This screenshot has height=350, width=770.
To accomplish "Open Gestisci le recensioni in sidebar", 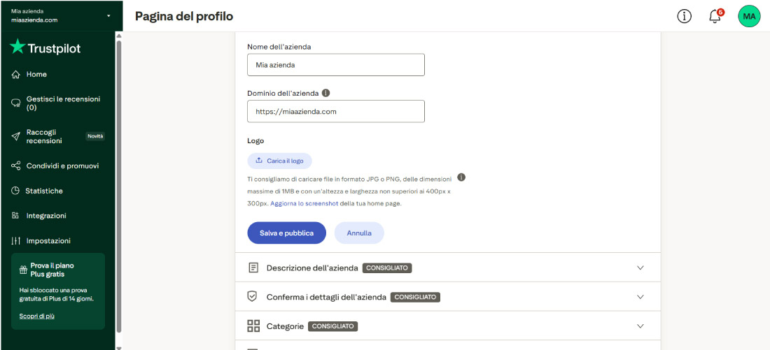I will (x=62, y=103).
